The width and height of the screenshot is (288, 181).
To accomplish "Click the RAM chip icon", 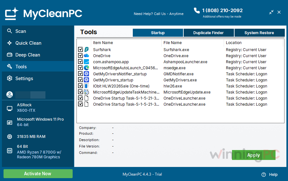I will coord(10,137).
